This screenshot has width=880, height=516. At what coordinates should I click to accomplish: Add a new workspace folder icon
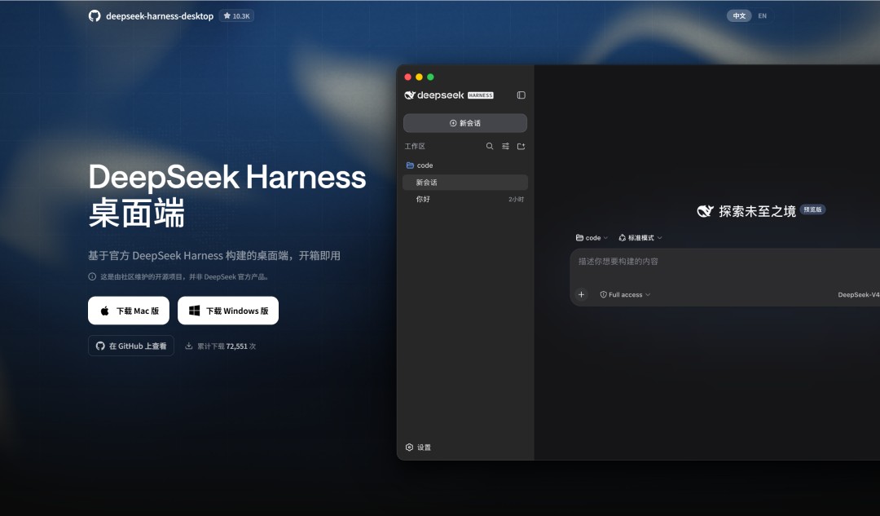[521, 146]
